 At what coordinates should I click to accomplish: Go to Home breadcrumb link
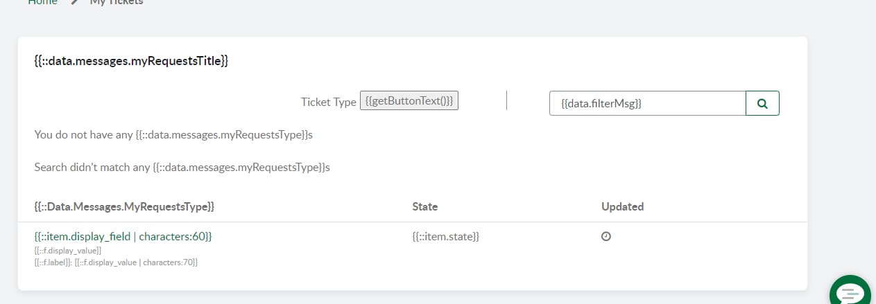pos(42,2)
